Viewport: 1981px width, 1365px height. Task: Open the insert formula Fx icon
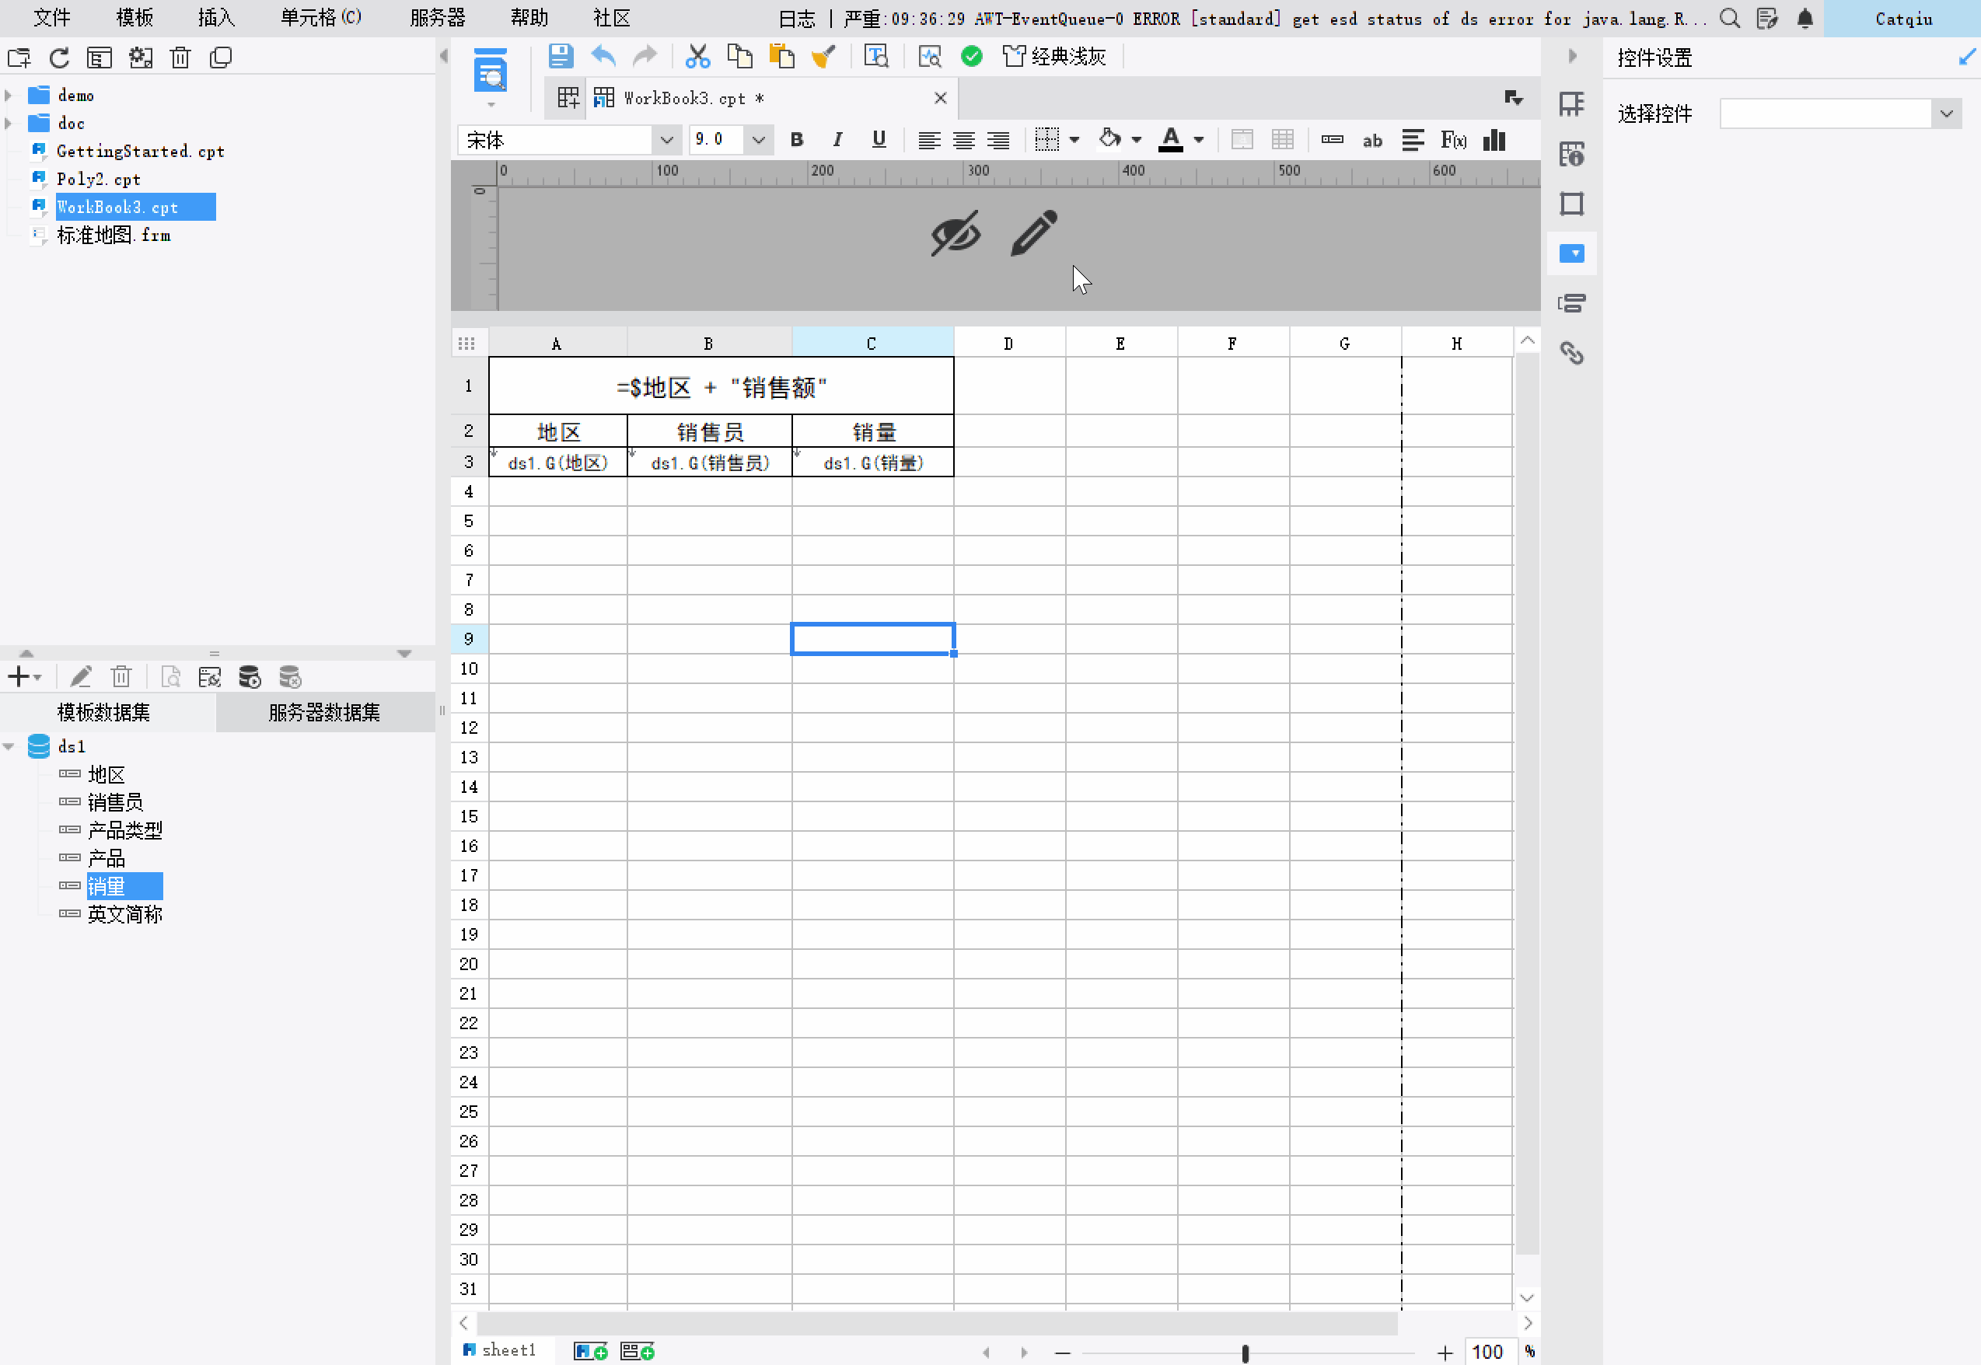(1453, 140)
